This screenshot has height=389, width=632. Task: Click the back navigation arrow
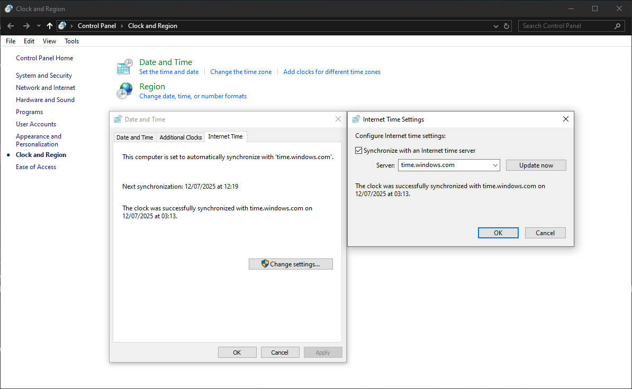click(x=10, y=25)
